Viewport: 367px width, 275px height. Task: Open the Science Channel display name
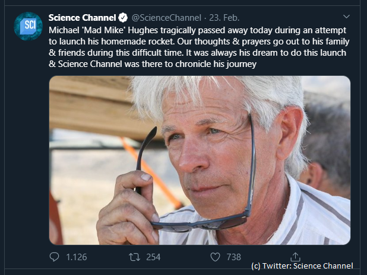[82, 18]
